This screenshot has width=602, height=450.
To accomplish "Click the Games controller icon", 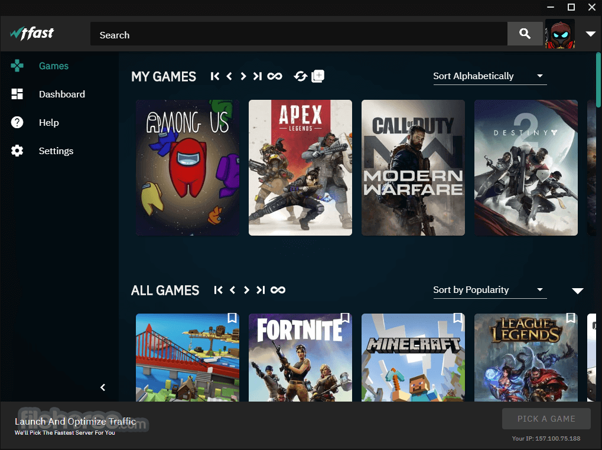I will [17, 66].
